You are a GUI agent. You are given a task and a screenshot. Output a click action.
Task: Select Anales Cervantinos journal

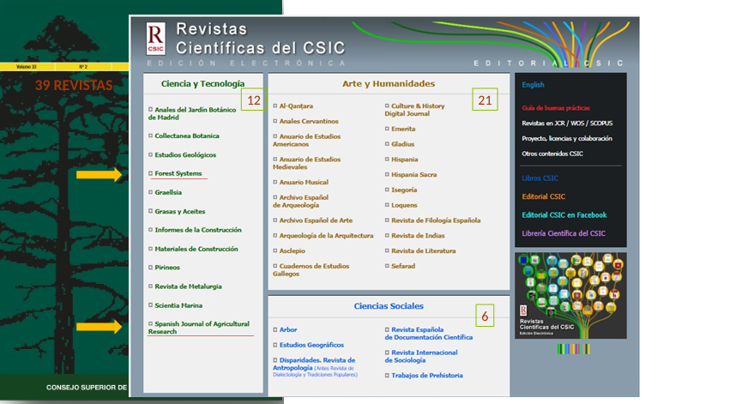click(x=309, y=122)
